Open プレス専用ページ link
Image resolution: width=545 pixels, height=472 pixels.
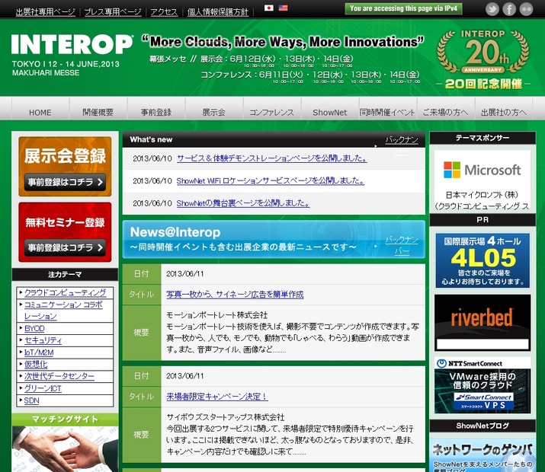point(113,12)
